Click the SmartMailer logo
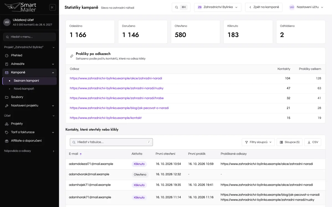The image size is (332, 207). [20, 7]
